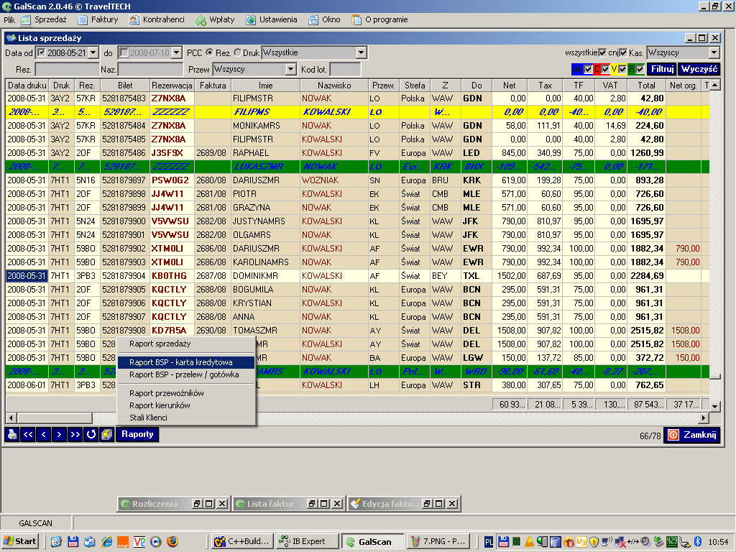
Task: Choose Raport BSP - przelew / gotówka
Action: click(186, 374)
